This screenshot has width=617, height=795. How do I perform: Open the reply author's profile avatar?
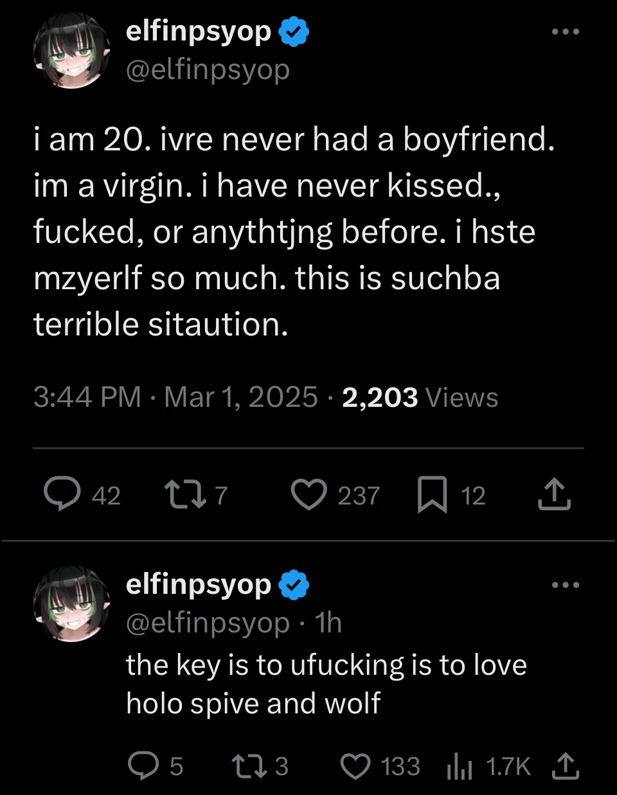click(71, 603)
